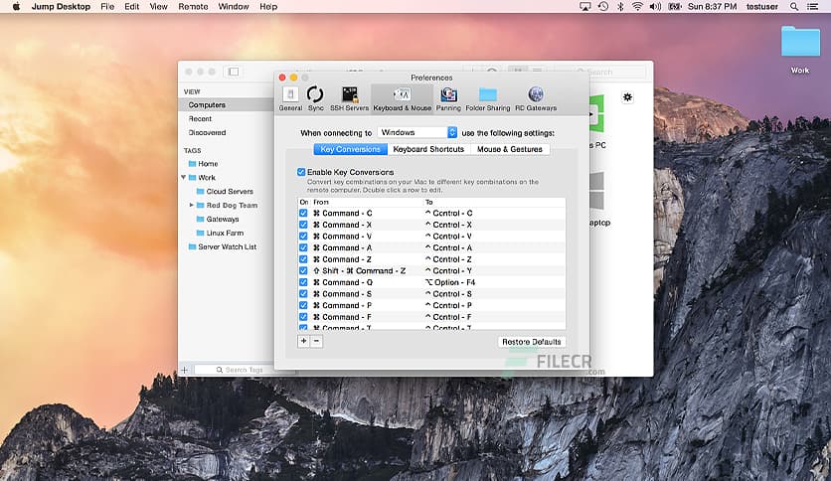This screenshot has height=481, width=831.
Task: Uncheck the Command - Q conversion row
Action: point(303,282)
